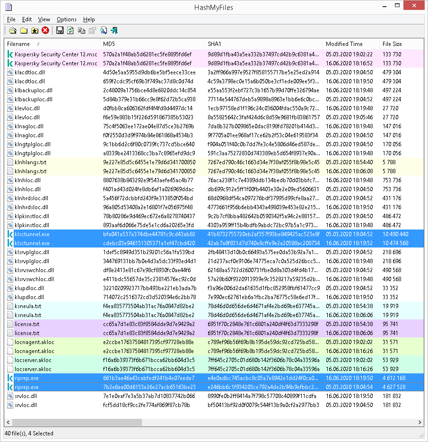Screen dimensions: 428x442
Task: Click the Kaspersky icon of riprep.exe sized 4 627 528
Action: click(10, 387)
